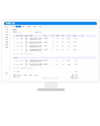Screen dimensions: 100x126
Task: Open the eighth sidebar menu item from top
Action: tap(6, 45)
